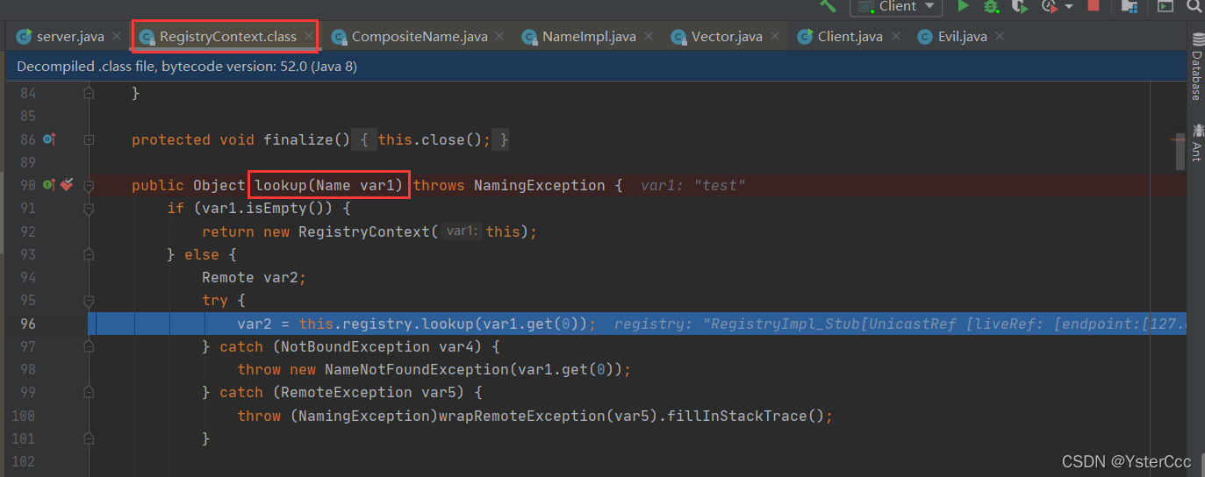Click the Build project hammer icon

pos(828,5)
